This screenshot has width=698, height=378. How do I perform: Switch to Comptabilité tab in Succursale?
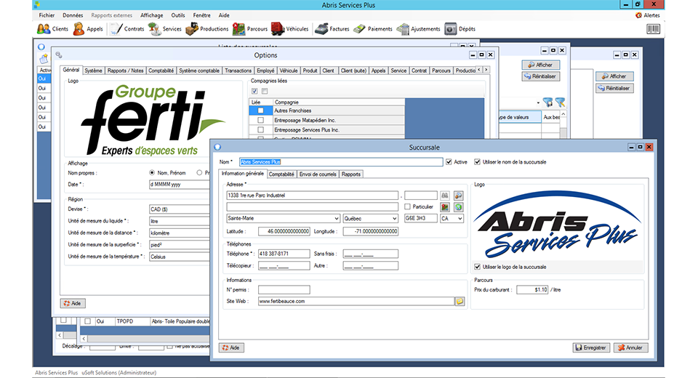282,174
